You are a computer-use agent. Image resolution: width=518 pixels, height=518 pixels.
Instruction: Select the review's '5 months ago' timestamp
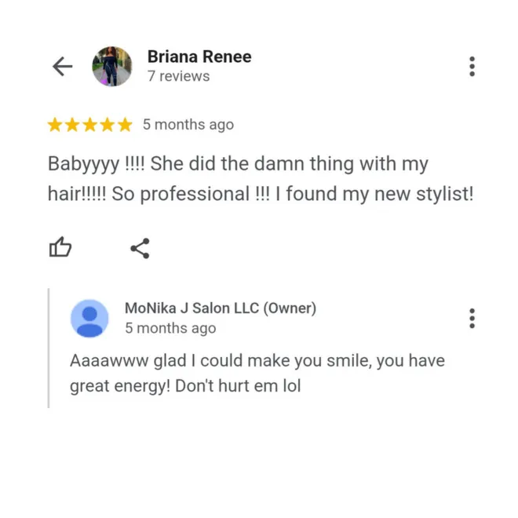point(188,125)
